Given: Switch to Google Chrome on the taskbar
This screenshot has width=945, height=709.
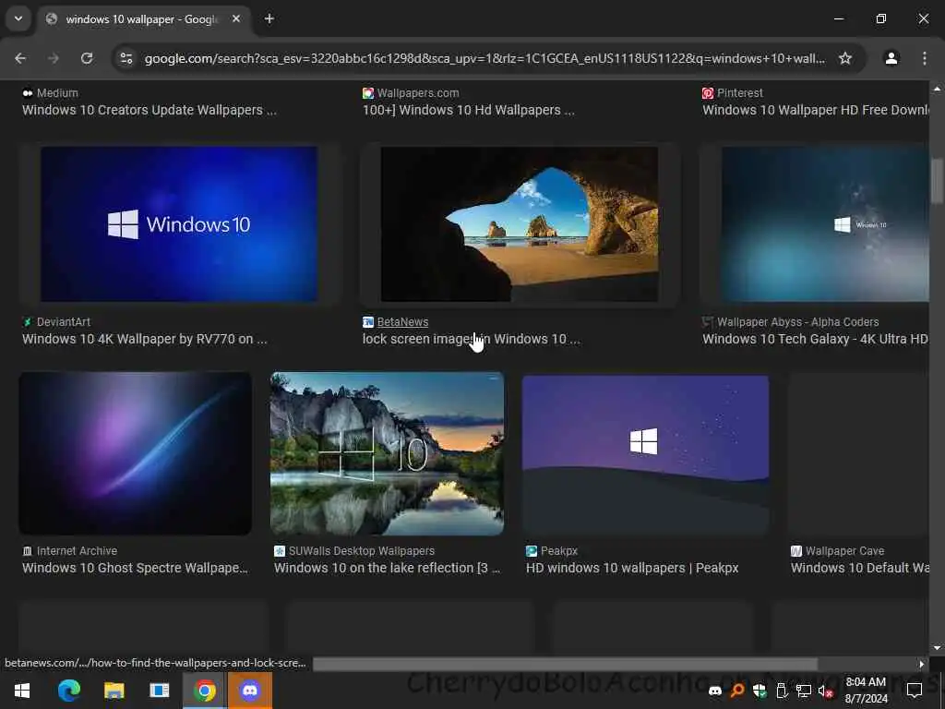Looking at the screenshot, I should click(x=205, y=691).
